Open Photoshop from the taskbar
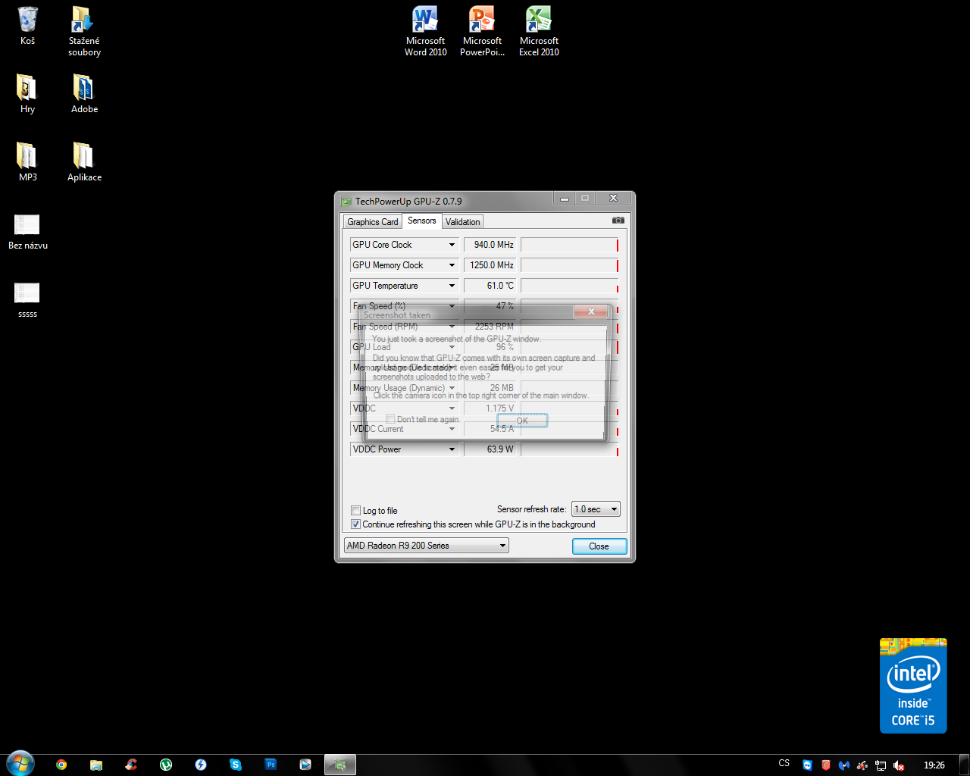This screenshot has height=776, width=970. click(x=271, y=765)
